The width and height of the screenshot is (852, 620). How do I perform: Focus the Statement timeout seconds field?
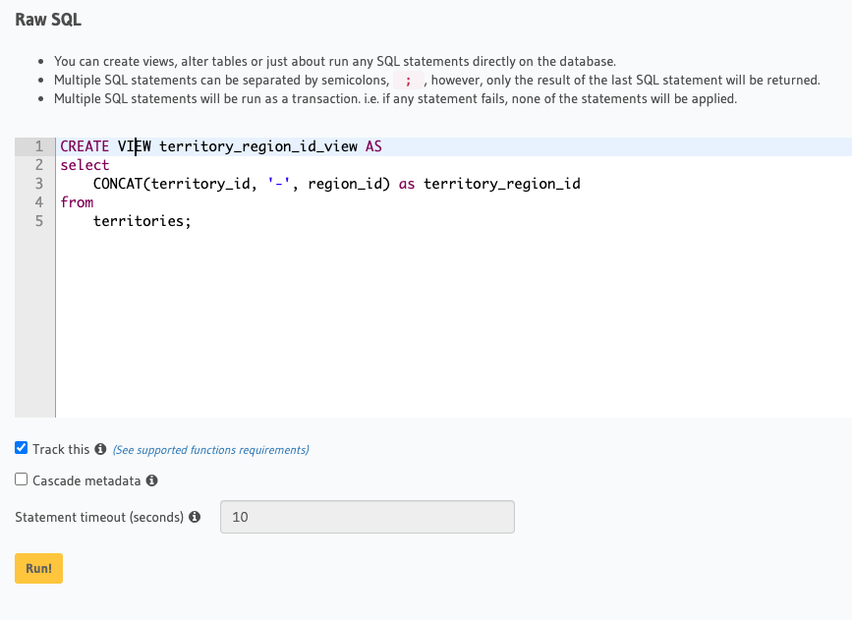coord(367,517)
